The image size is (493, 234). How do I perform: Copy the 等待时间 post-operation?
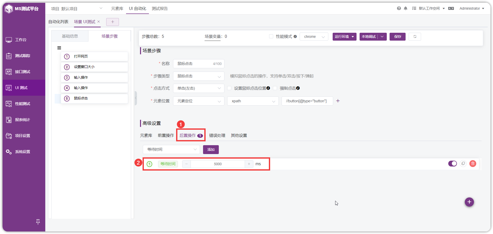(463, 164)
